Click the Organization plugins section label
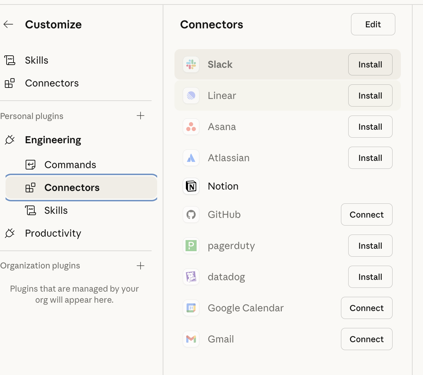 click(x=40, y=266)
